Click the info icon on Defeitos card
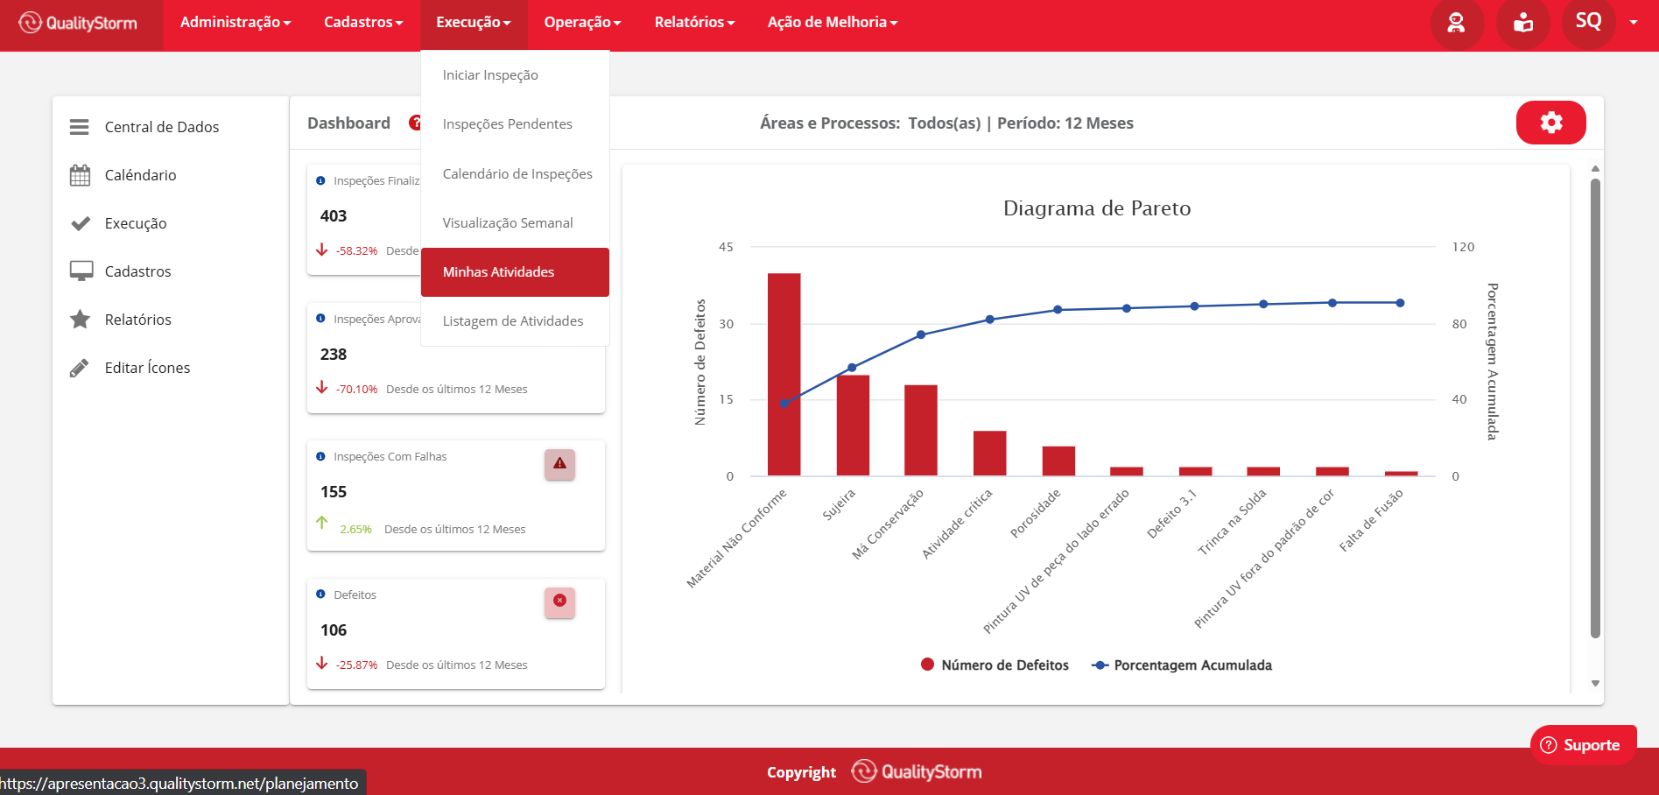Screen dimensions: 1659x795 coord(320,594)
